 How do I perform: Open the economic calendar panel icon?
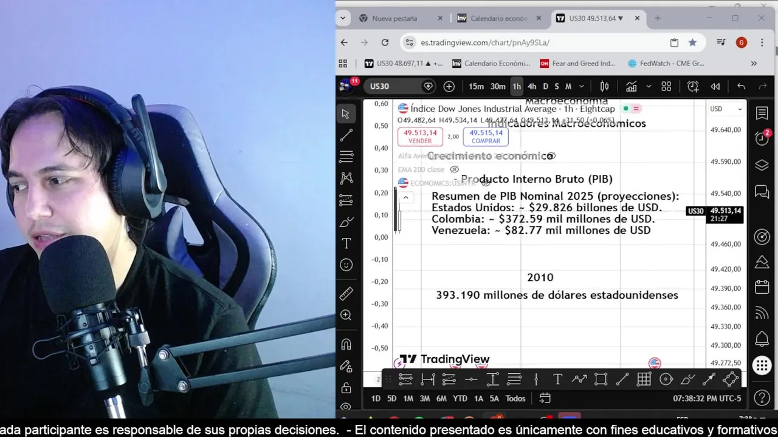762,286
